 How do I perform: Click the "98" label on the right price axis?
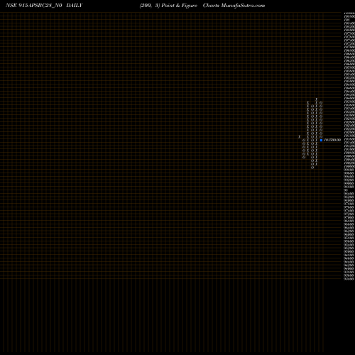(346, 190)
